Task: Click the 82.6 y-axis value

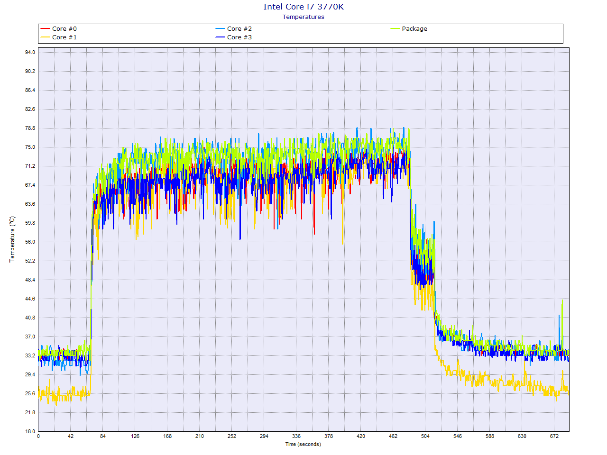Action: (x=30, y=109)
